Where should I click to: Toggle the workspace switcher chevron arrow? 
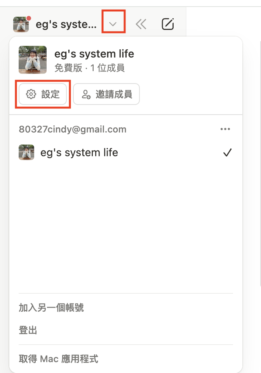113,24
